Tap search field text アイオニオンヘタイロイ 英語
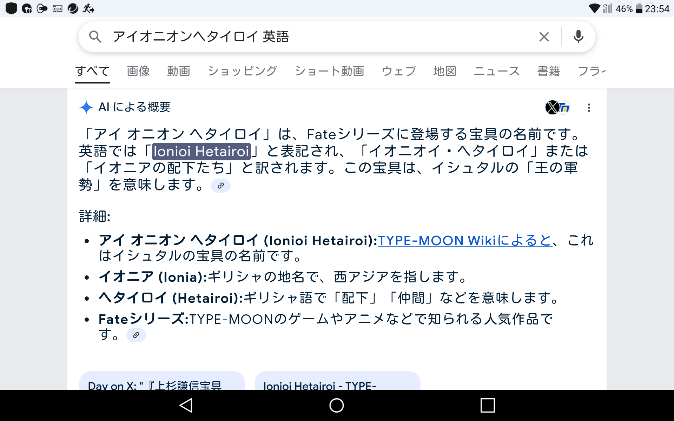Screen dimensions: 674x421 200,36
